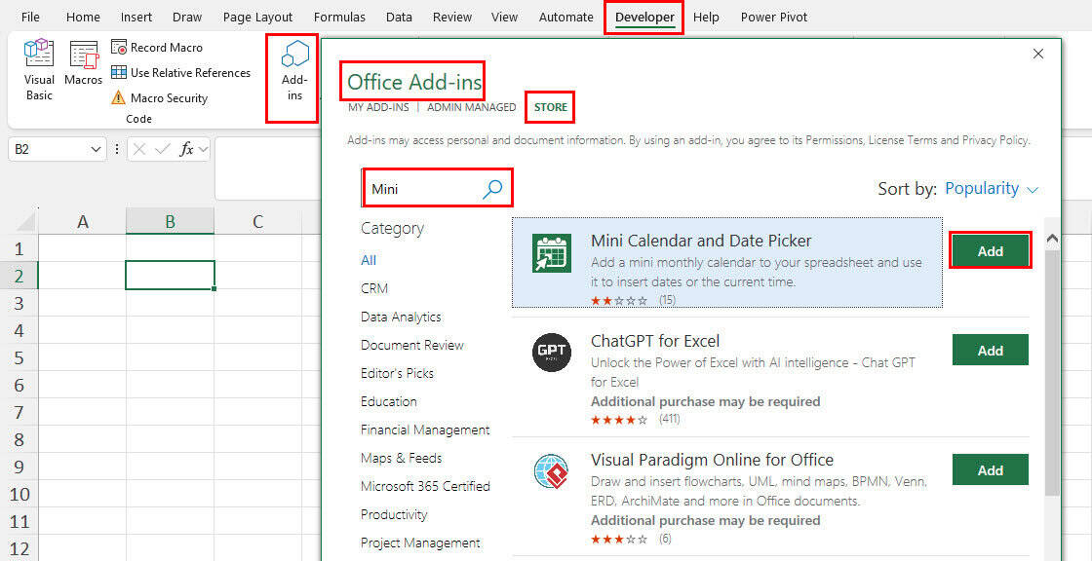
Task: Add Mini Calendar and Date Picker
Action: click(x=990, y=251)
